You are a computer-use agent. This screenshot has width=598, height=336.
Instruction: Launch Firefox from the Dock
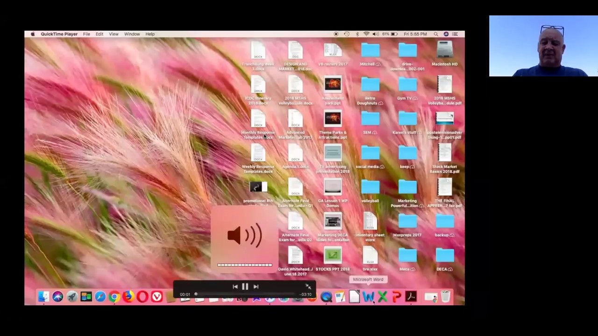click(128, 296)
